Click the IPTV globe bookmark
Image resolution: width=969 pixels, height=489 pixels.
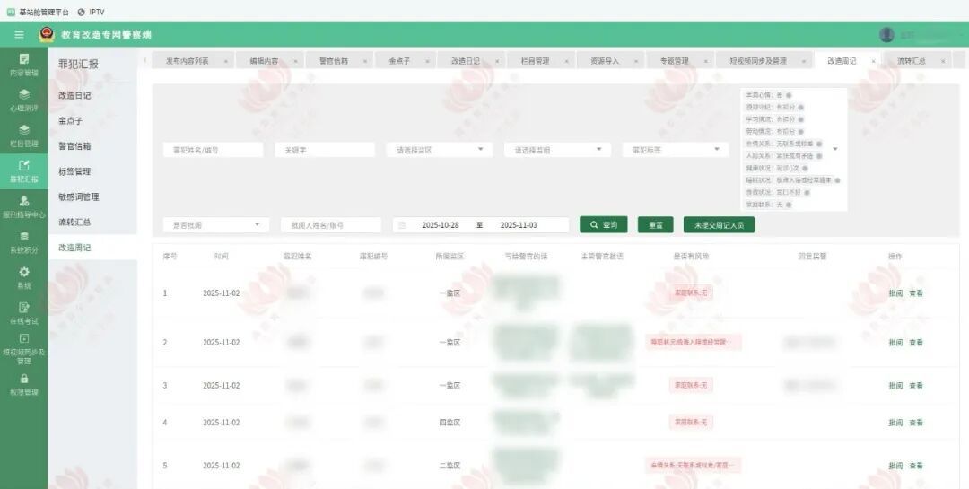(x=92, y=12)
